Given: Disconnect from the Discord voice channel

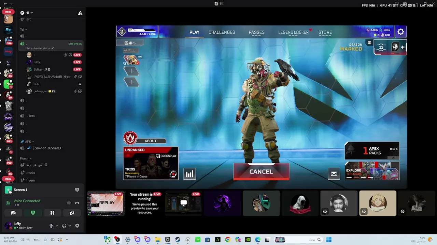Looking at the screenshot, I should tap(77, 203).
